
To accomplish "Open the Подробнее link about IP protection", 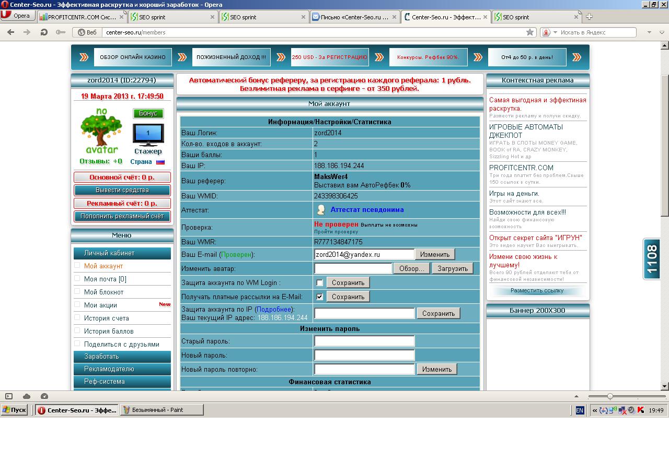I will pos(273,310).
